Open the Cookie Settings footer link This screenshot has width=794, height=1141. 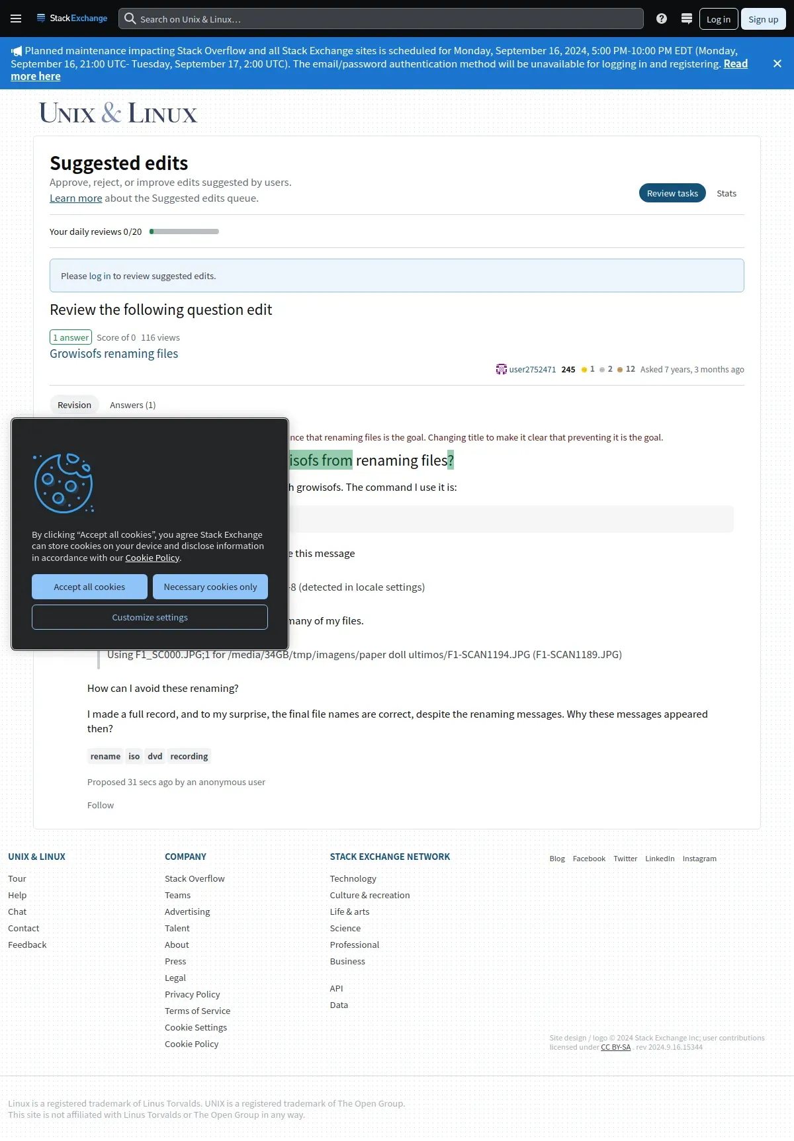196,1027
